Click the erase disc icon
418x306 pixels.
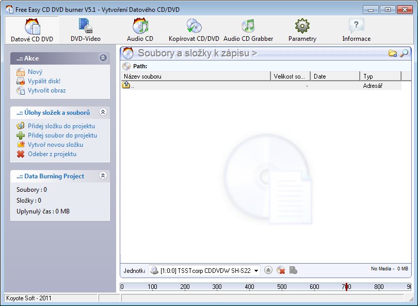point(281,270)
